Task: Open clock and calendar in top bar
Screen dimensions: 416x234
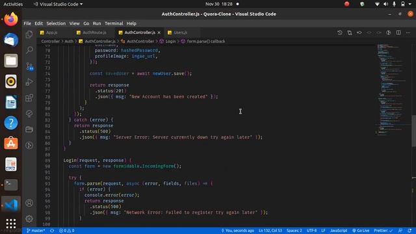Action: tap(219, 4)
